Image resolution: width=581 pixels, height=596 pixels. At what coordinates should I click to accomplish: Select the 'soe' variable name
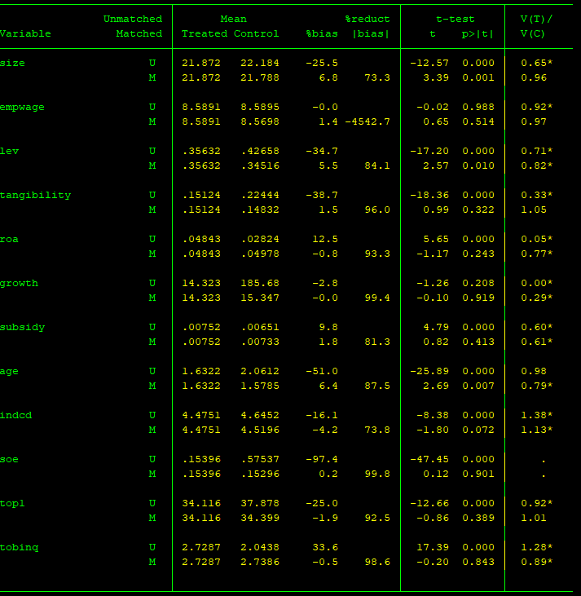point(9,460)
